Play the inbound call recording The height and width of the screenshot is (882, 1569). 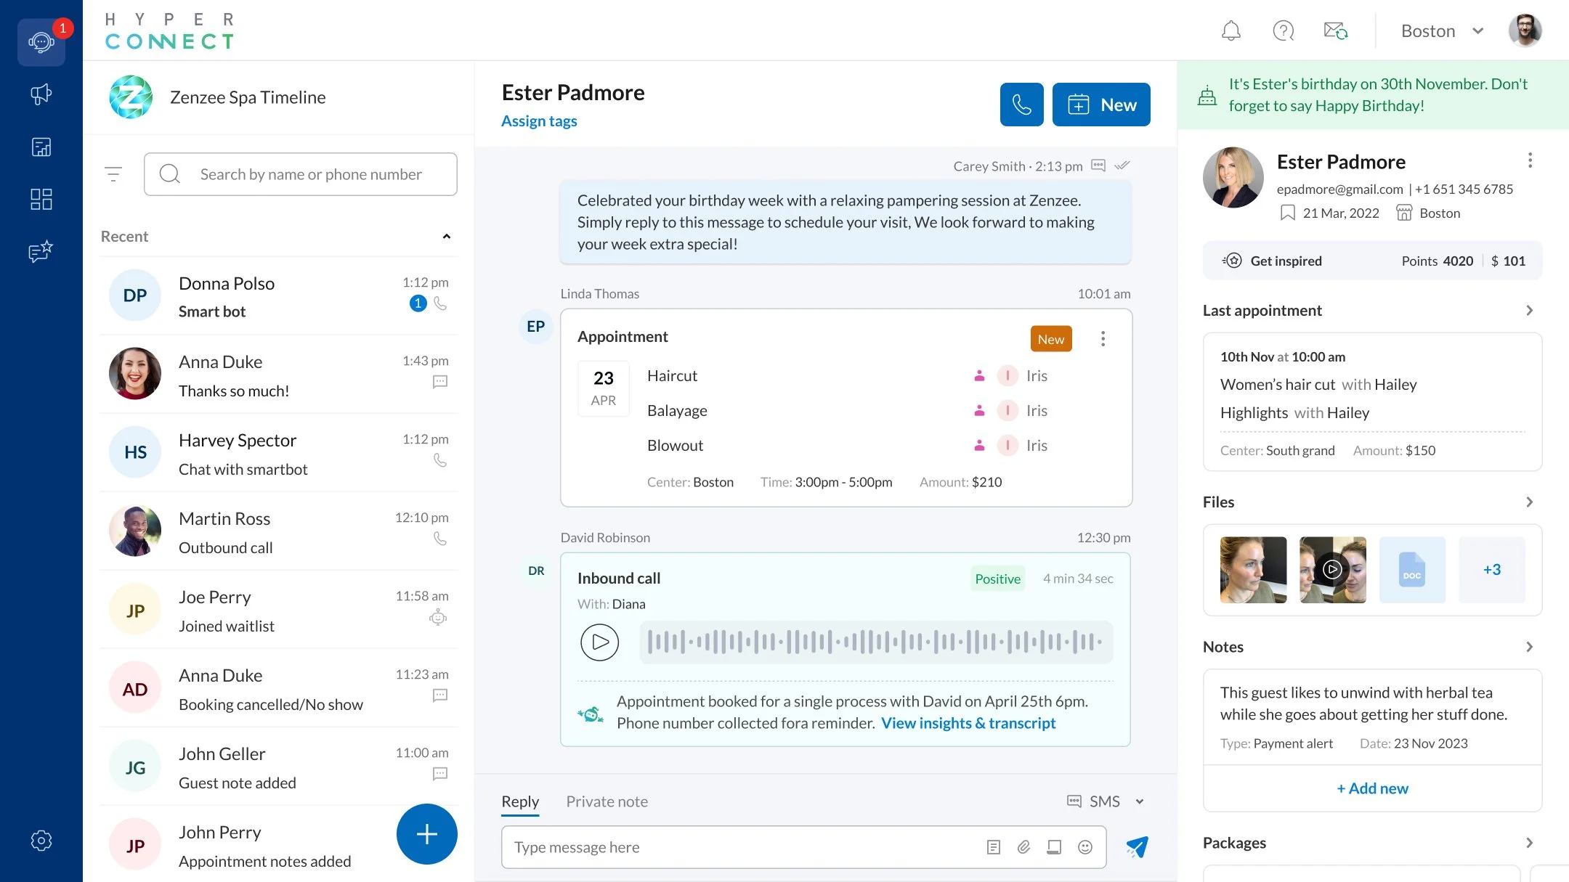coord(599,642)
